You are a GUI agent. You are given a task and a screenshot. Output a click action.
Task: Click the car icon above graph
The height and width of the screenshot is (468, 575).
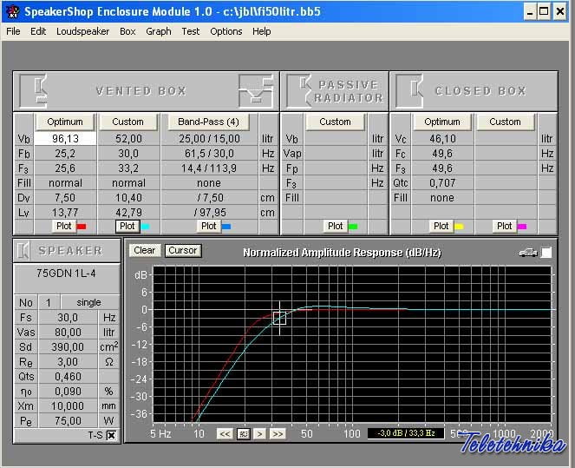pyautogui.click(x=527, y=252)
